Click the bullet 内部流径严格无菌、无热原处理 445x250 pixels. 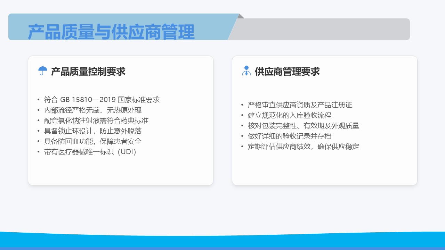[92, 110]
